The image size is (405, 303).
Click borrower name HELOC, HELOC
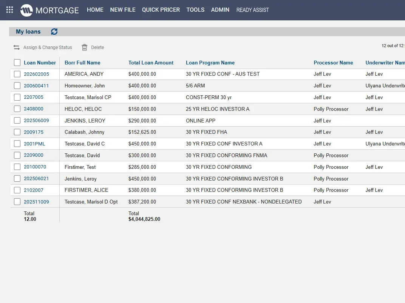click(x=83, y=109)
